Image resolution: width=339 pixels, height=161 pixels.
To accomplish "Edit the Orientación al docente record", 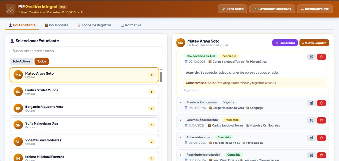I will (311, 121).
